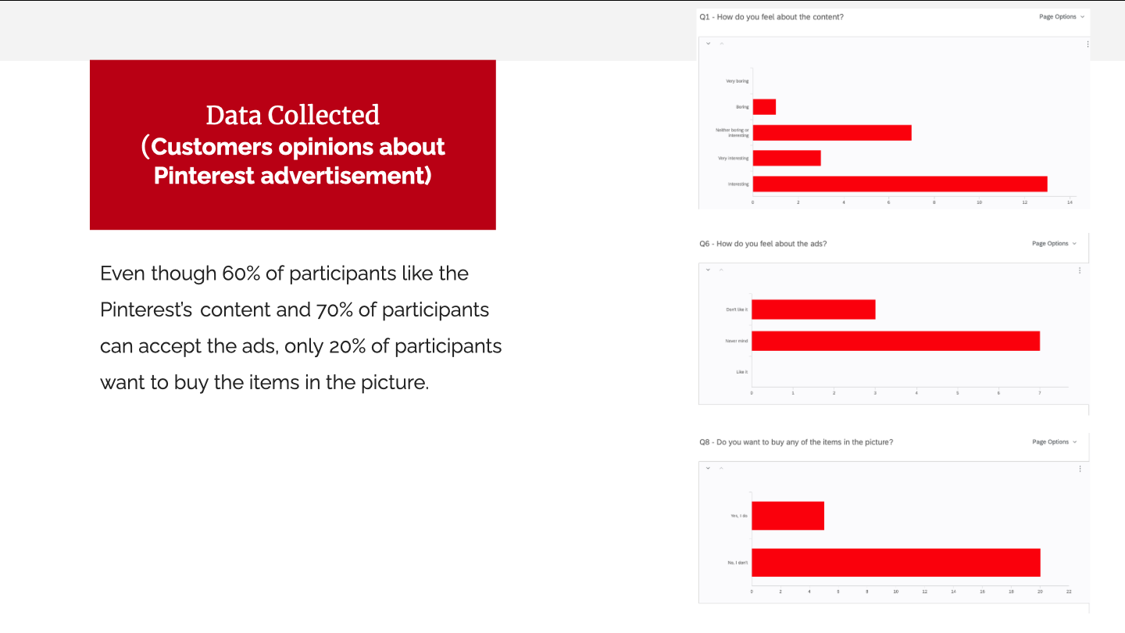
Task: Expand Page Options for Q8 buy items question
Action: pos(1054,442)
